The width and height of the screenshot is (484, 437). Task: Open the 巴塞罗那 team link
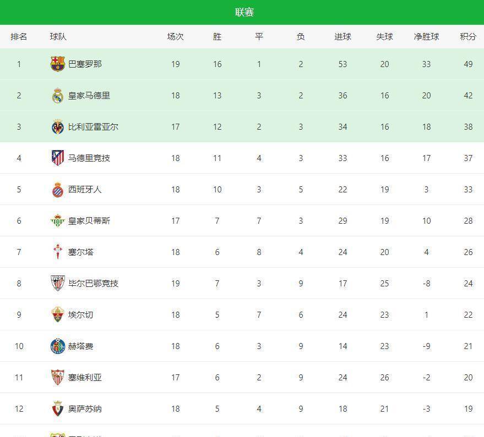click(85, 64)
